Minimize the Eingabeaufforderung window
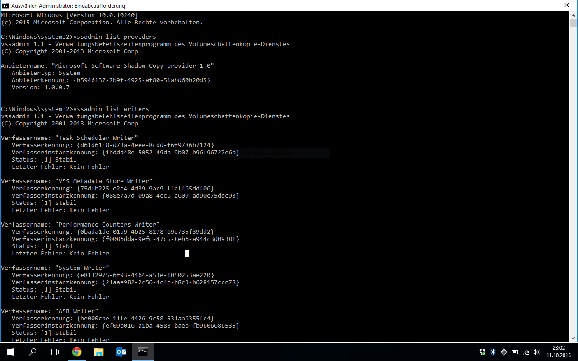The width and height of the screenshot is (578, 361). (525, 5)
